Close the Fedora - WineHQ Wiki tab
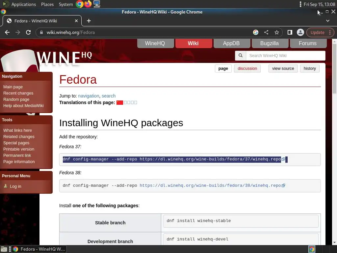The height and width of the screenshot is (253, 337). 76,21
